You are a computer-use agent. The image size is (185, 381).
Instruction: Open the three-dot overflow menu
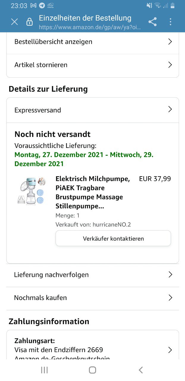[170, 22]
